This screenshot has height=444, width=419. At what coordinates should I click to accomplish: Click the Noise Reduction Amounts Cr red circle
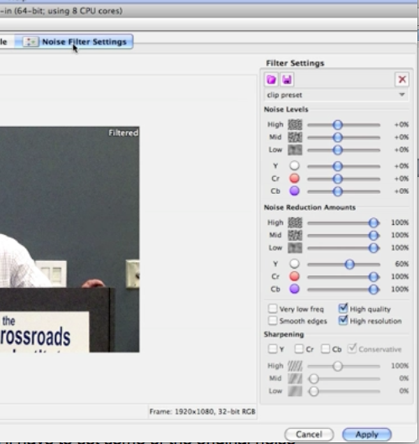tap(295, 276)
